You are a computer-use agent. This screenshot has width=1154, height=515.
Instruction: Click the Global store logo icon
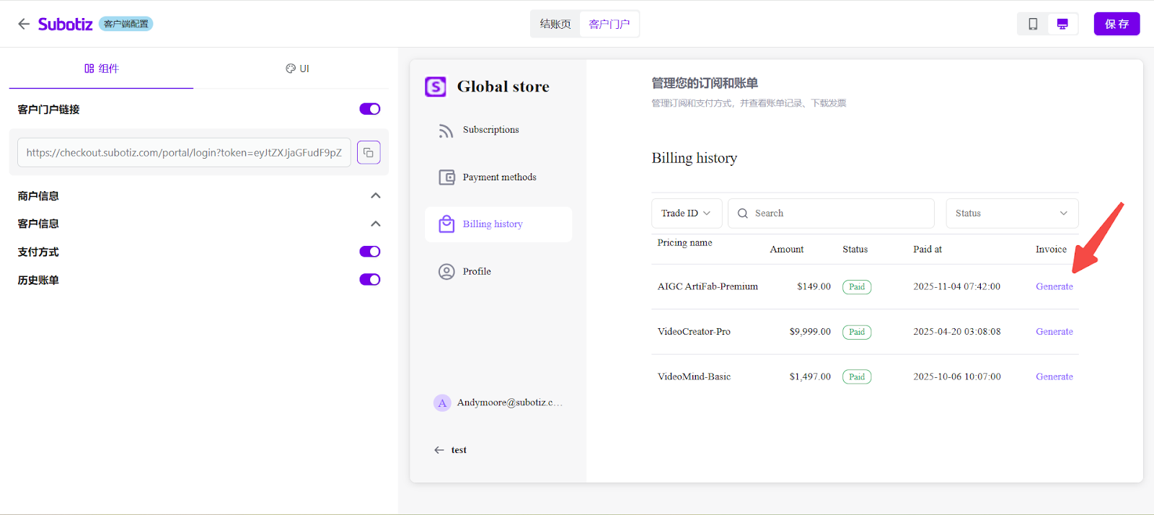point(436,87)
